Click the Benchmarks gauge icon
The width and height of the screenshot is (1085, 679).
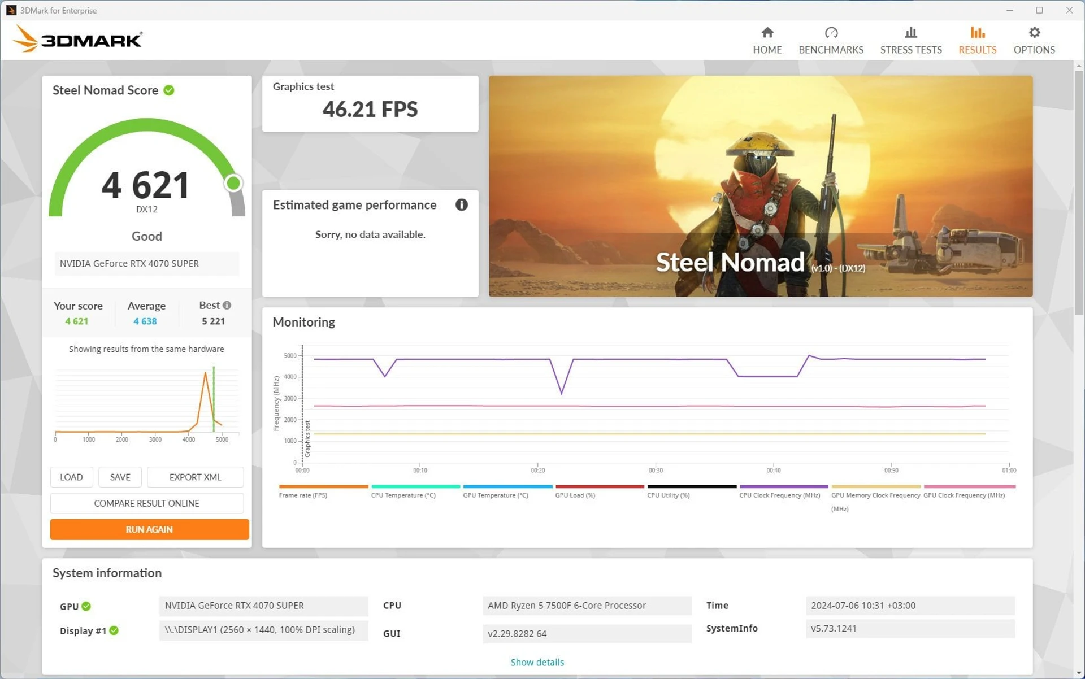[831, 32]
